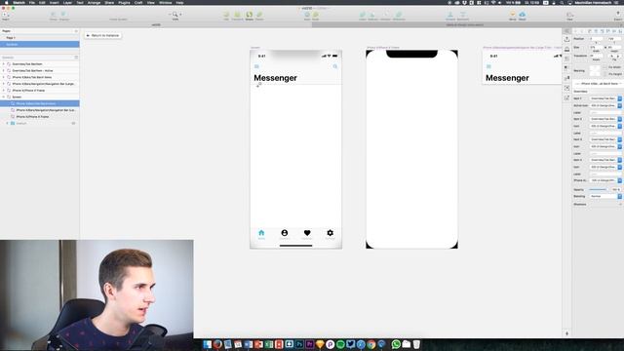The image size is (624, 351).
Task: Toggle visibility of the bottom layer in the list
Action: 73,124
